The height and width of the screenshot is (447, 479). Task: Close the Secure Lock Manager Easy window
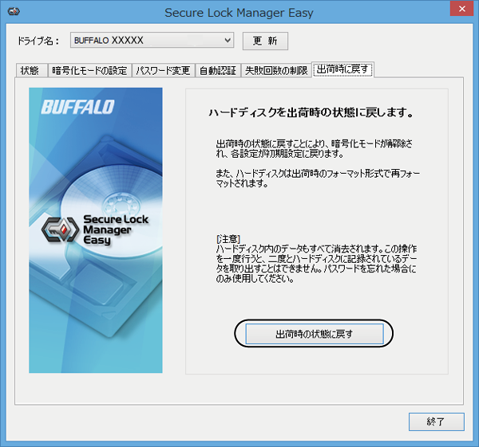coord(462,9)
